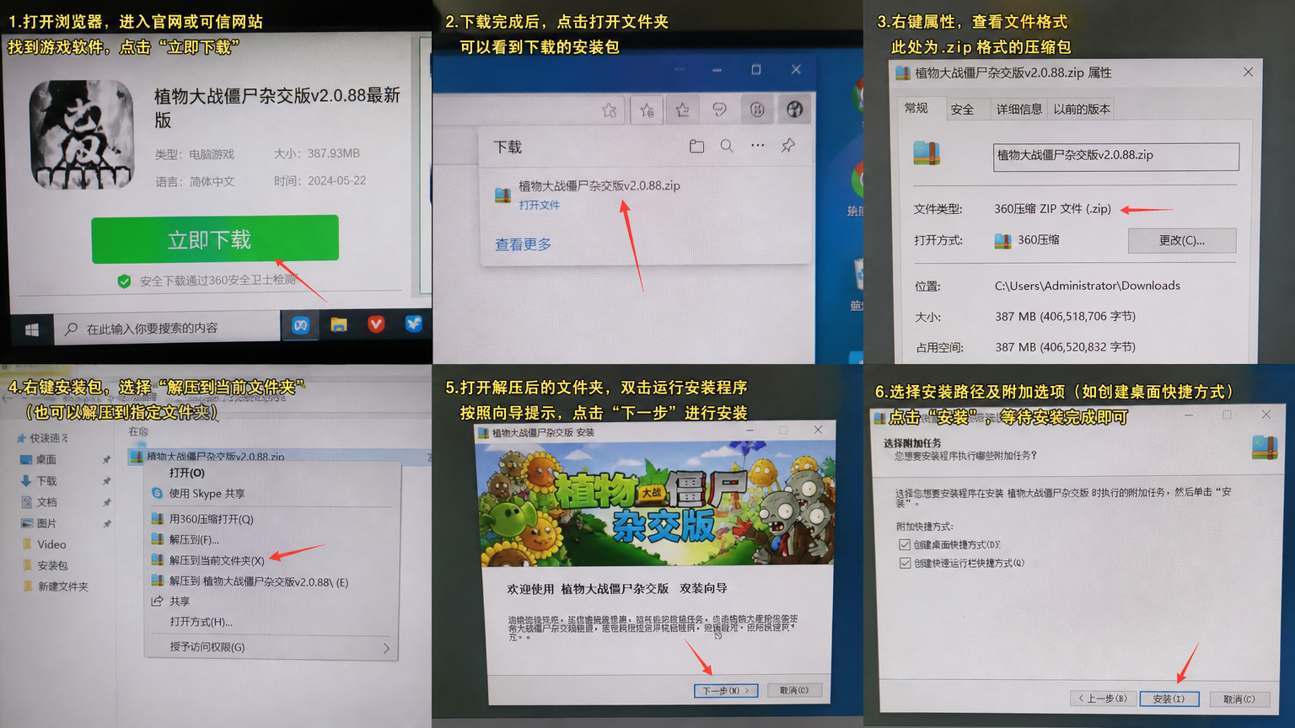Click the 打开文件 link under the download
1295x728 pixels.
click(539, 205)
